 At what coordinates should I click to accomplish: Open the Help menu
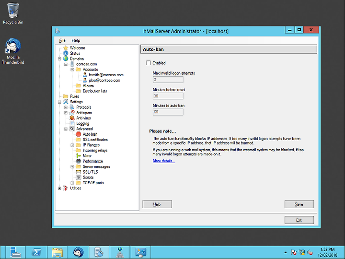click(76, 40)
